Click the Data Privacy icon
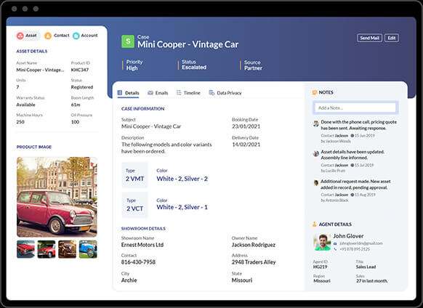Screen dimensions: 423x308 (211, 93)
